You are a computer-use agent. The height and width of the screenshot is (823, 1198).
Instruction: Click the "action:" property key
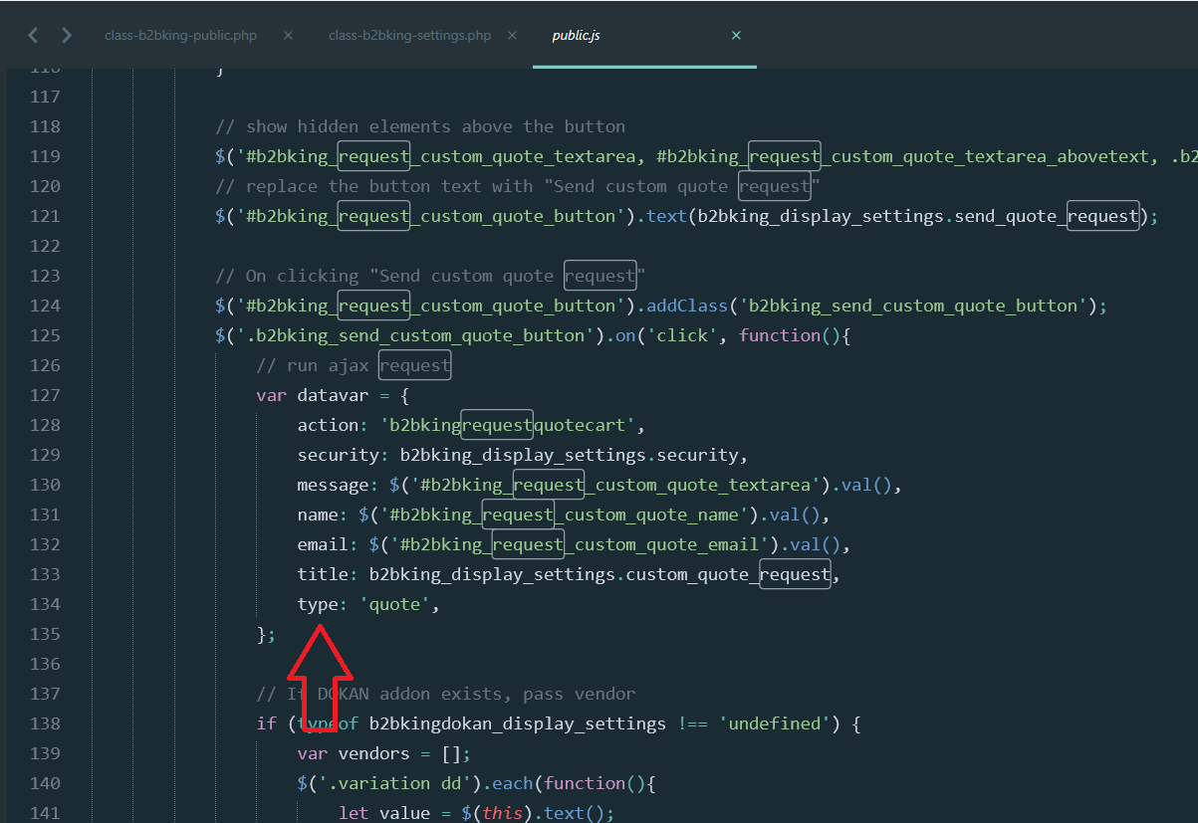[334, 425]
